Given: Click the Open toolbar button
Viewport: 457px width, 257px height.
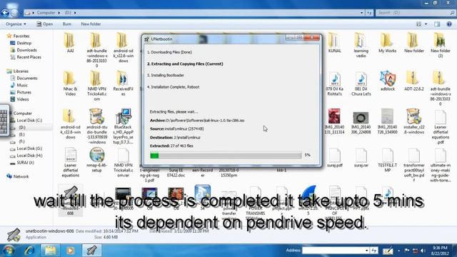Looking at the screenshot, I should click(44, 24).
